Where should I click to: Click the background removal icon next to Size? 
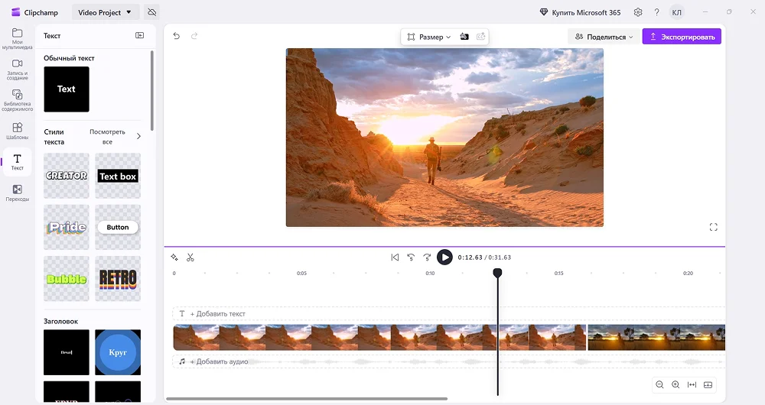[464, 37]
